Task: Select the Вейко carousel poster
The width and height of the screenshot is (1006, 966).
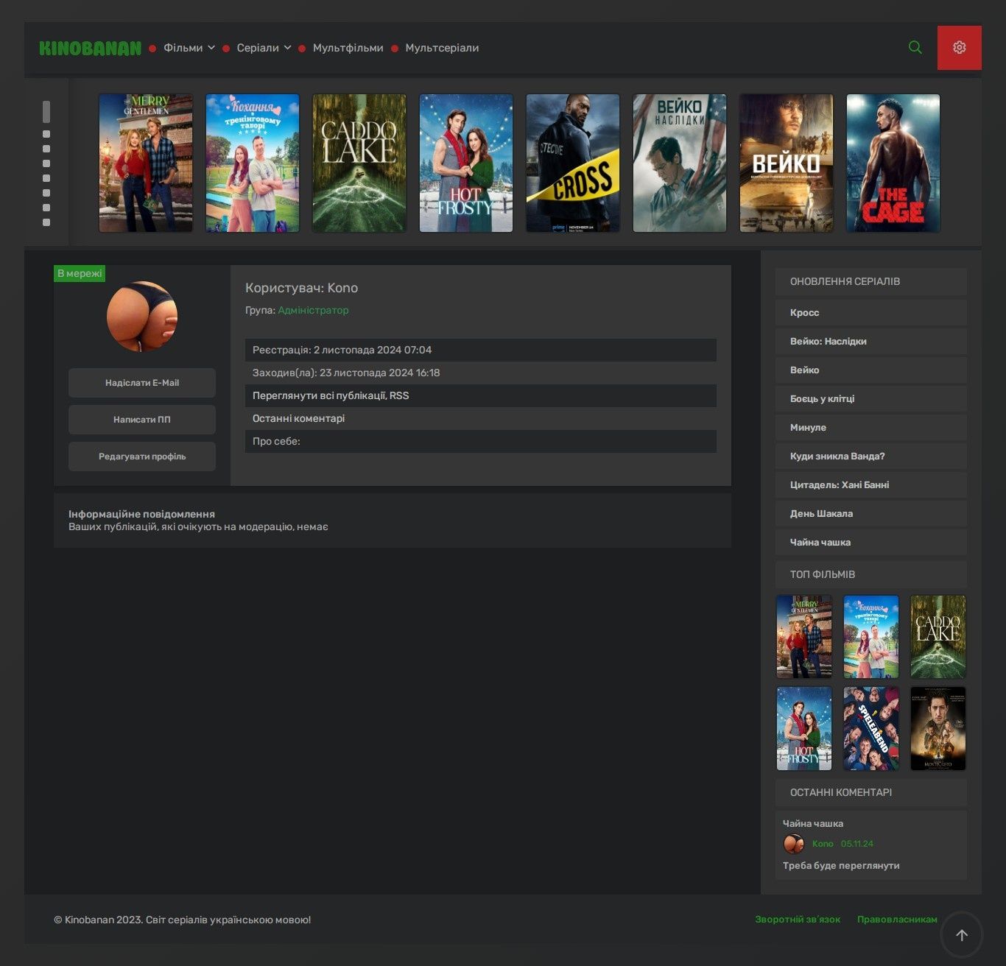Action: [787, 163]
